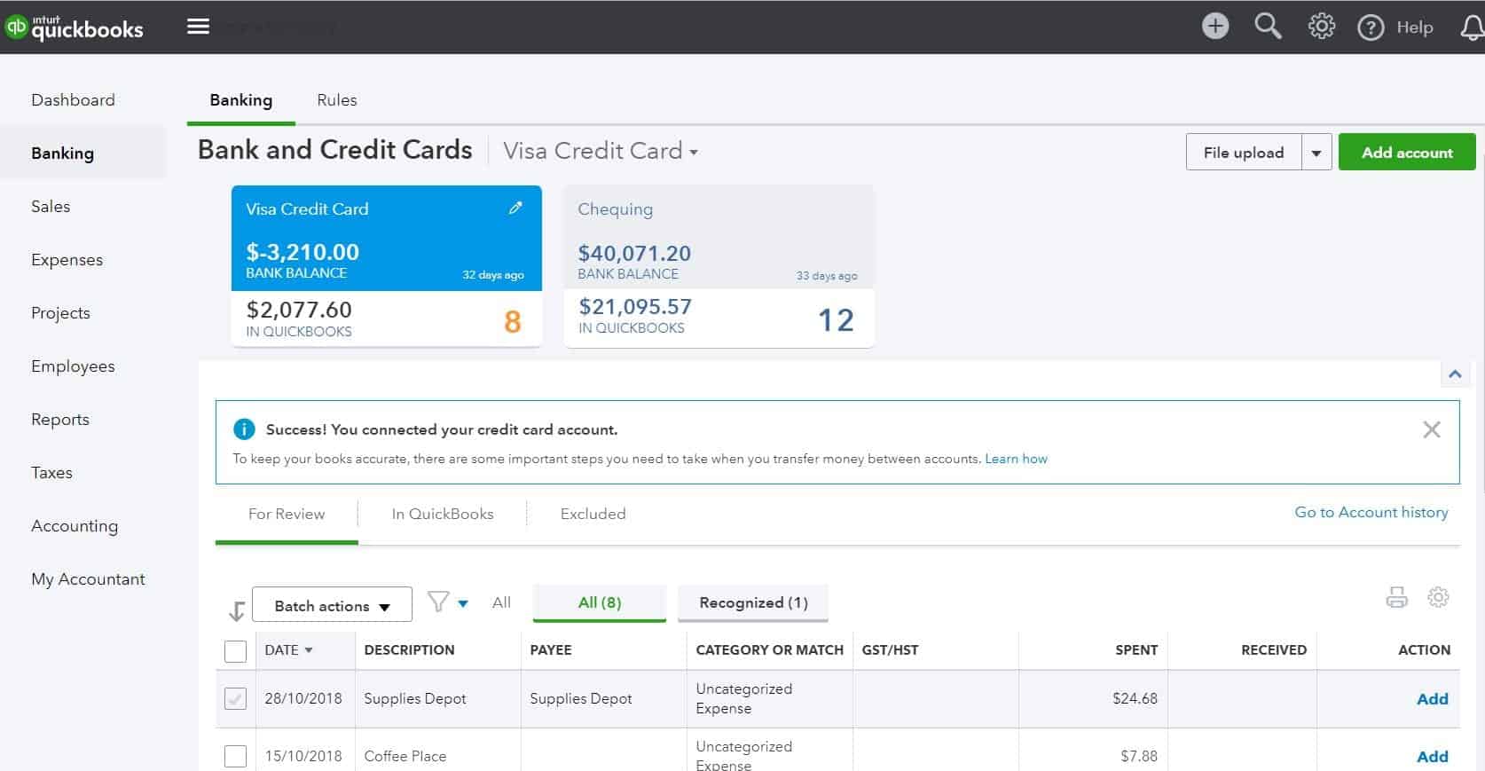The image size is (1485, 771).
Task: Switch to the In QuickBooks tab
Action: tap(443, 514)
